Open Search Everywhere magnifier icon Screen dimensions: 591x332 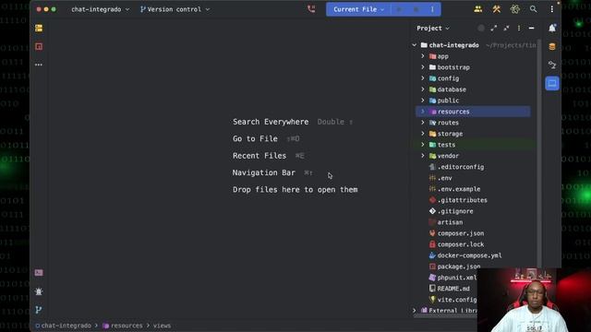[534, 9]
